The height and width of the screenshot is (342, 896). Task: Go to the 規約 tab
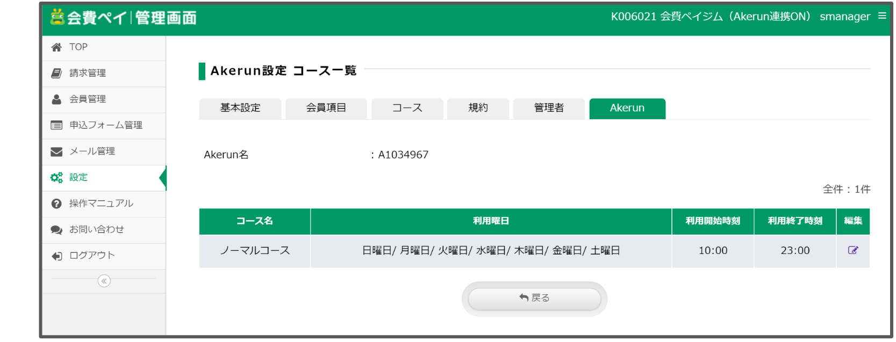[x=478, y=108]
